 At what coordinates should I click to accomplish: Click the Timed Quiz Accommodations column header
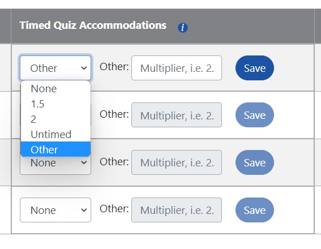(93, 25)
